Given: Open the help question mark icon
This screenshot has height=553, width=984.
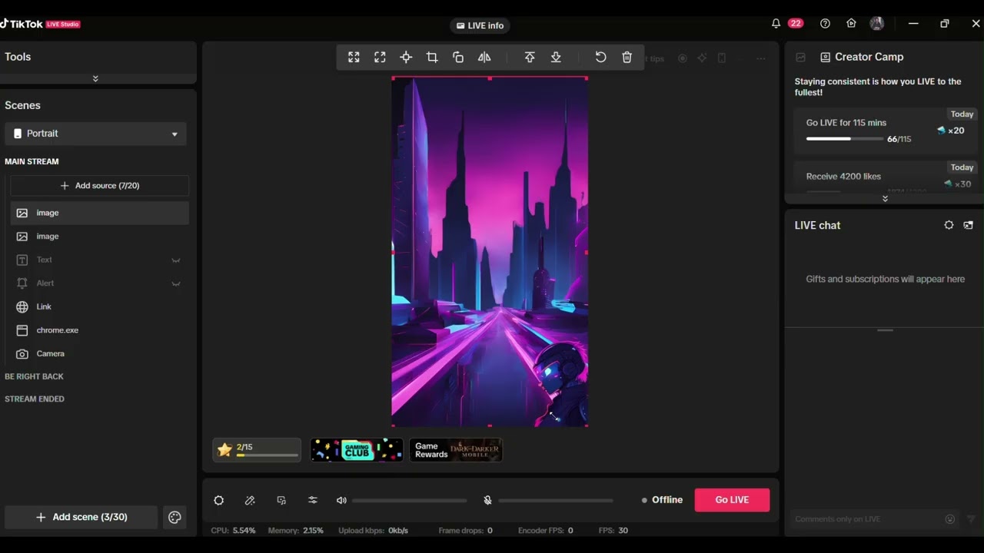Looking at the screenshot, I should point(825,24).
